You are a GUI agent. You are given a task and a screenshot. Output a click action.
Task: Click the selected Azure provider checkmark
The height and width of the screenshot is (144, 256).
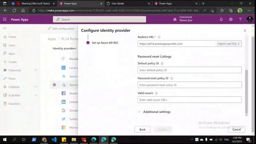[54, 85]
